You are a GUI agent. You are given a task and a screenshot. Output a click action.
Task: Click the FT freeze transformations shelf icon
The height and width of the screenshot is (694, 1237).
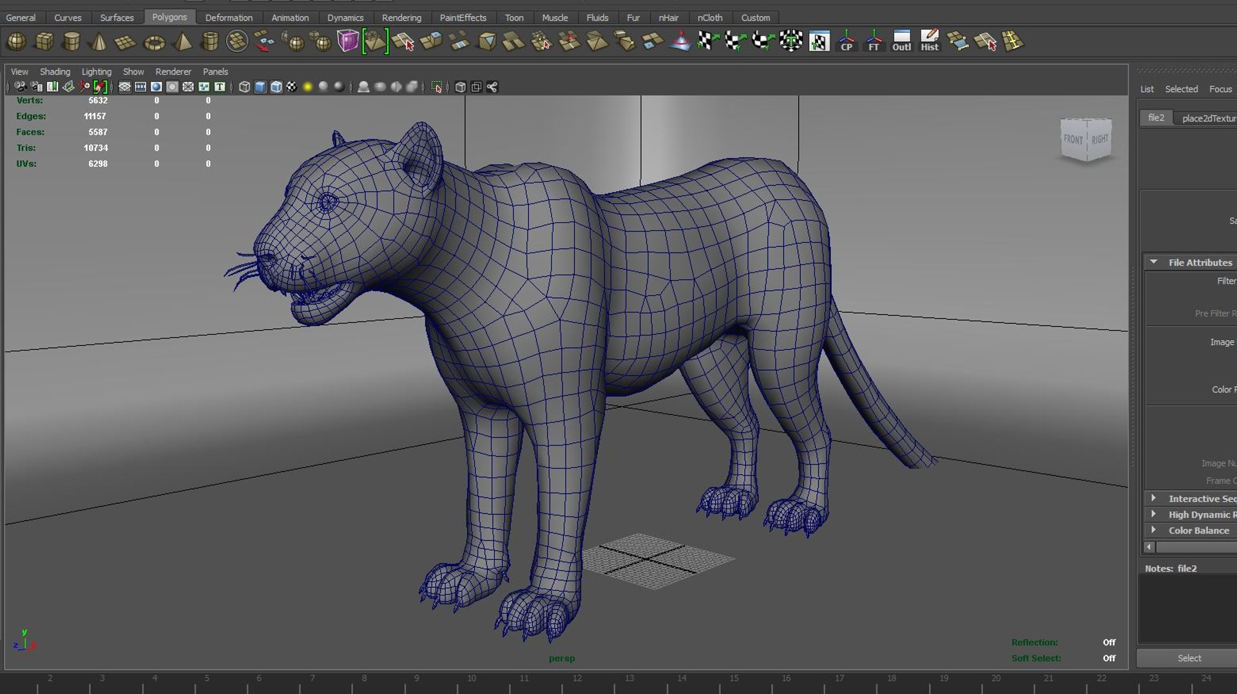pos(874,41)
